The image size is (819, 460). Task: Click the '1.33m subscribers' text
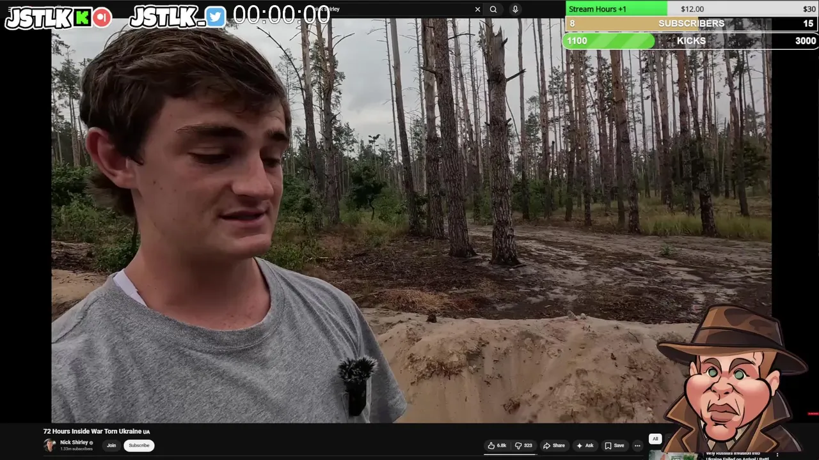[x=76, y=449]
